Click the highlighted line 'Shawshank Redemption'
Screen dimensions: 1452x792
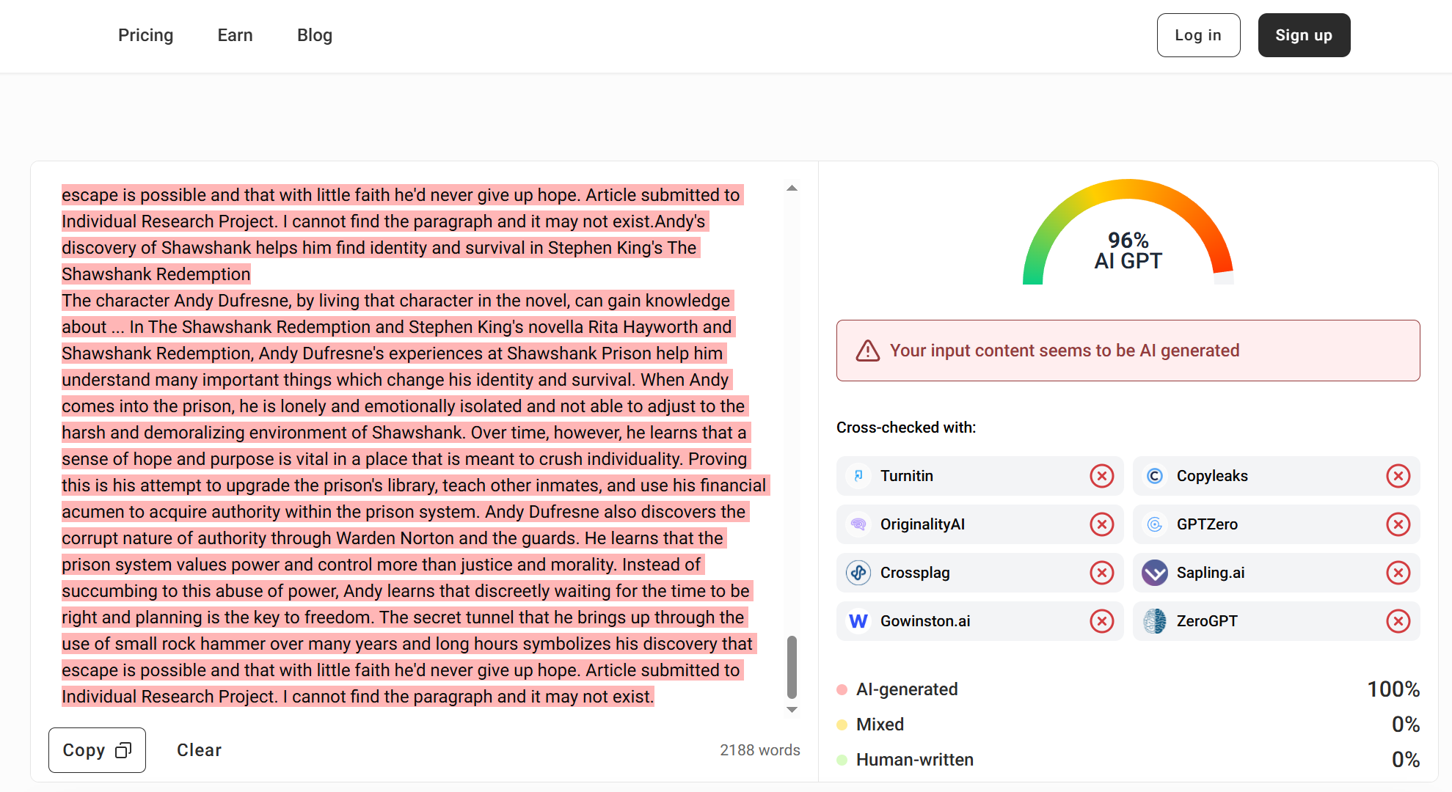[x=156, y=274]
